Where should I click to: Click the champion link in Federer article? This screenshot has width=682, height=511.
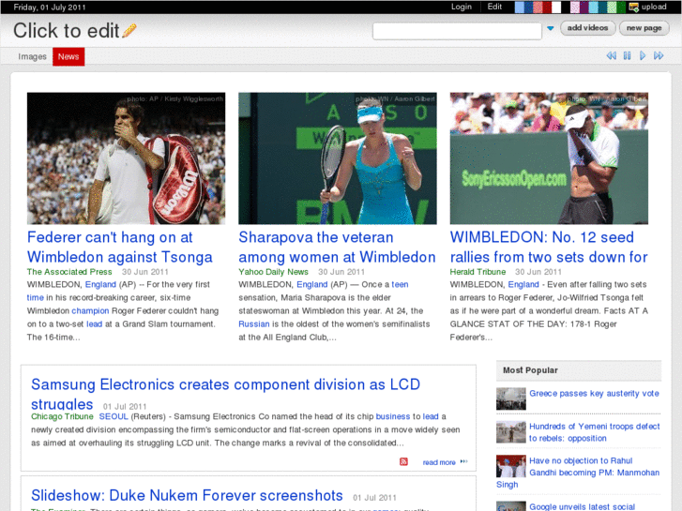(90, 311)
